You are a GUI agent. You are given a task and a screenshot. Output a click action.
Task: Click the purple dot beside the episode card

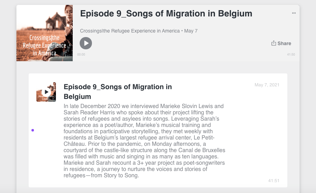tap(33, 130)
